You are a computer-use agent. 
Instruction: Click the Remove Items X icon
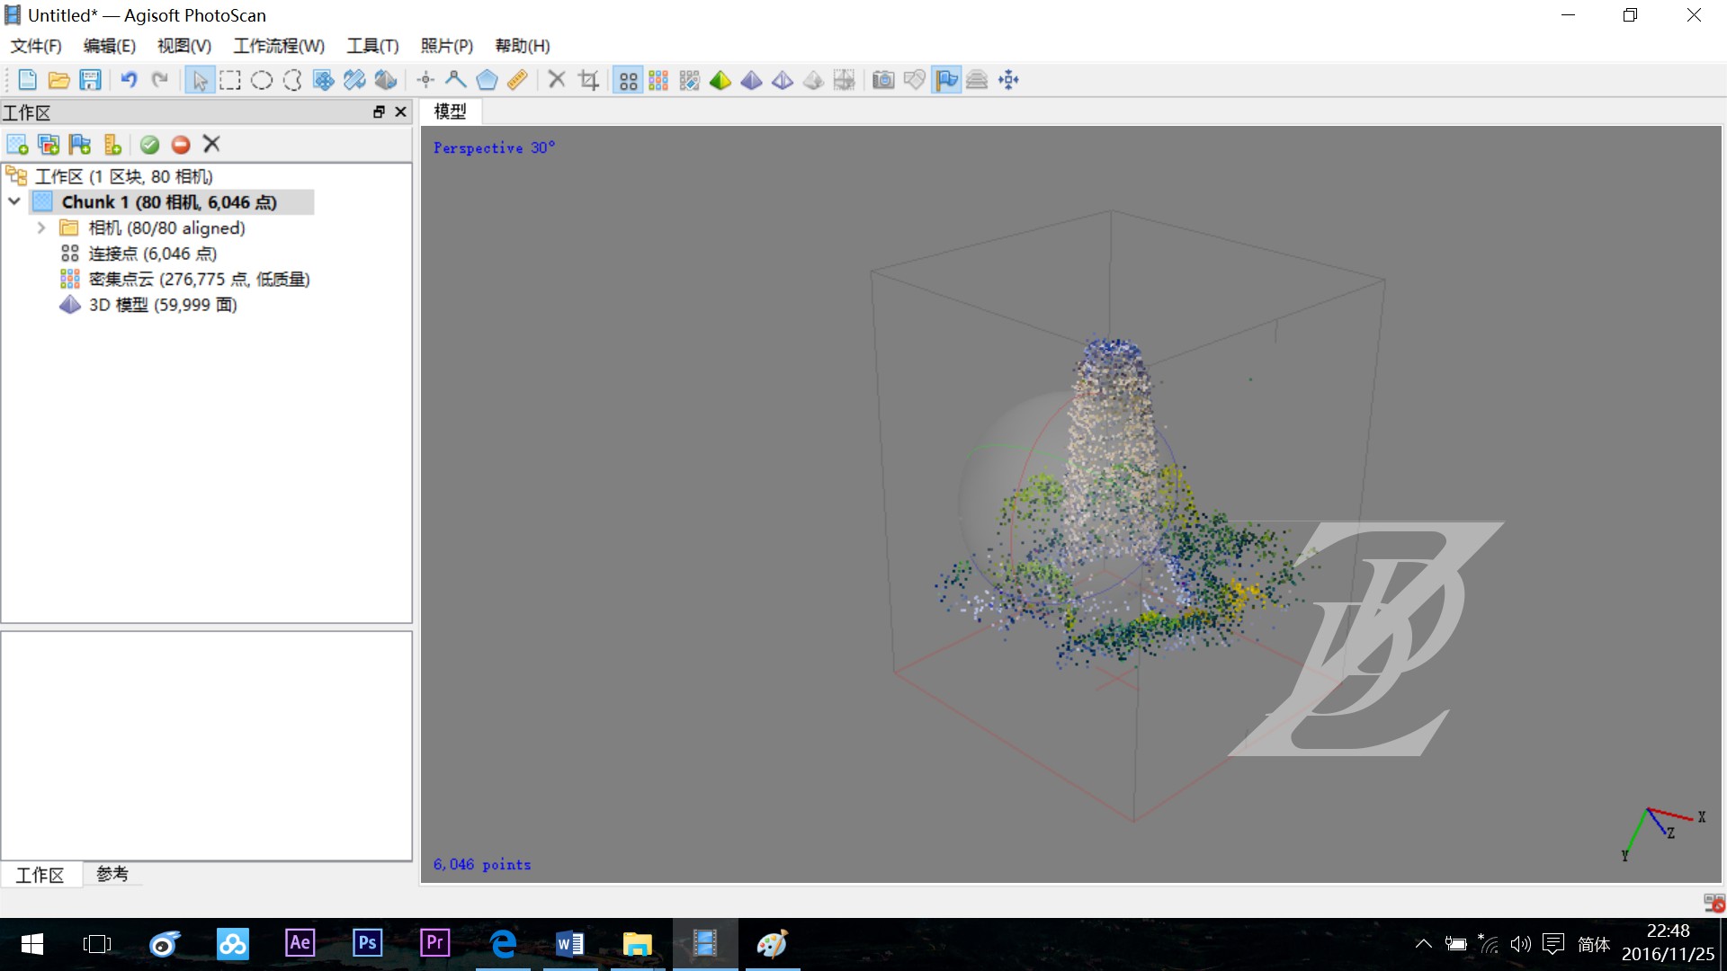click(x=211, y=144)
